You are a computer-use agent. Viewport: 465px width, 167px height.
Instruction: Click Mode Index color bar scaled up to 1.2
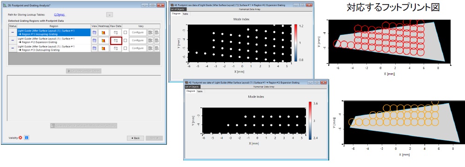pyautogui.click(x=296, y=43)
